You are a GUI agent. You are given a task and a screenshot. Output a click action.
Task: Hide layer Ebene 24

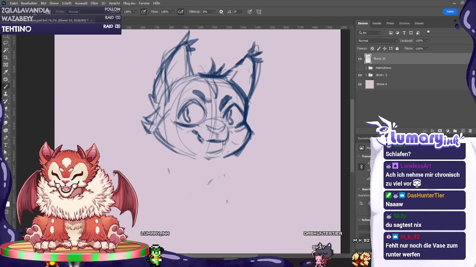[360, 59]
